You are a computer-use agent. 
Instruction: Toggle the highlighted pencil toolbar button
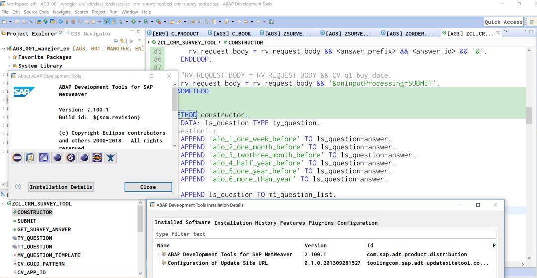point(113,21)
